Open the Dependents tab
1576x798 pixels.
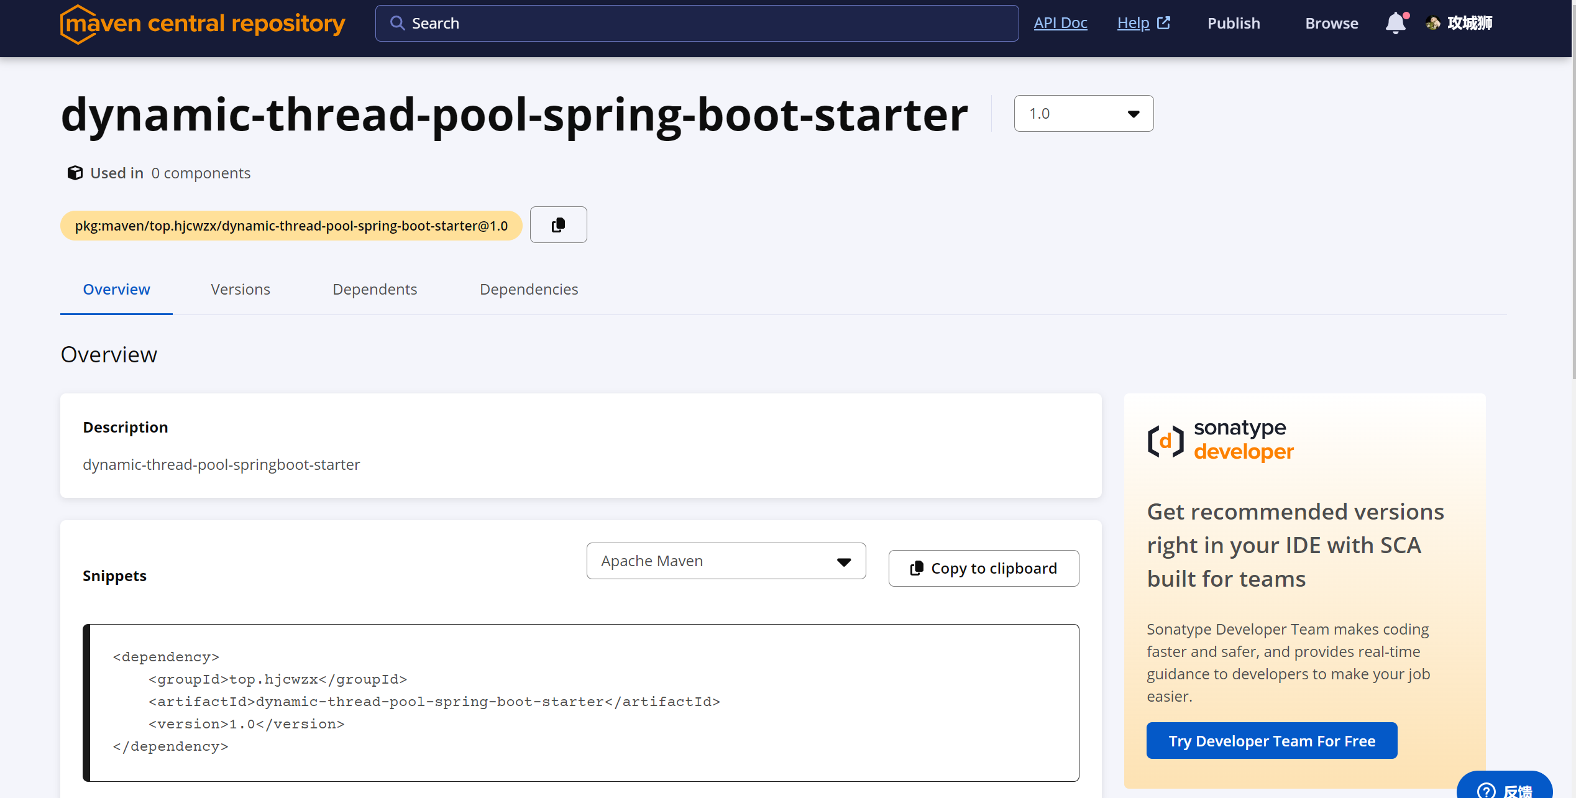[375, 290]
